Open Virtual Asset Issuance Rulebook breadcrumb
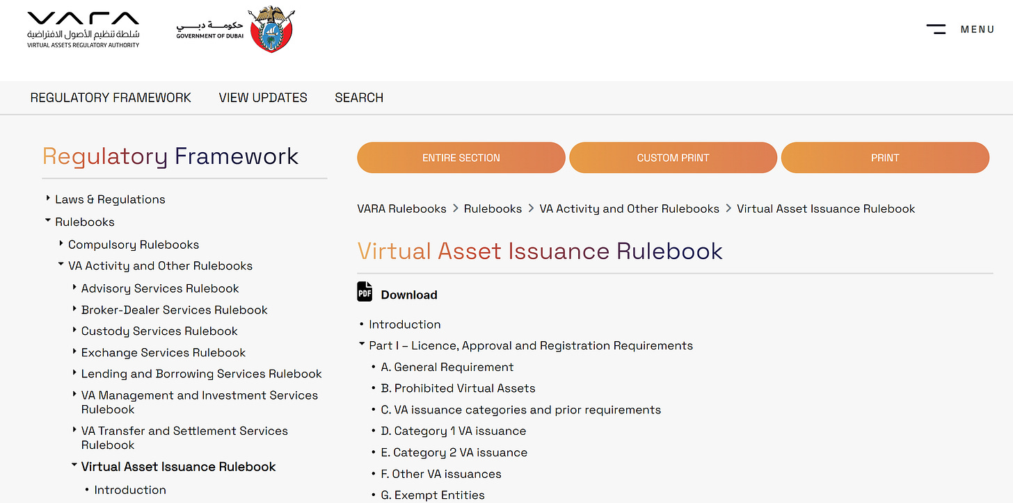 tap(826, 208)
